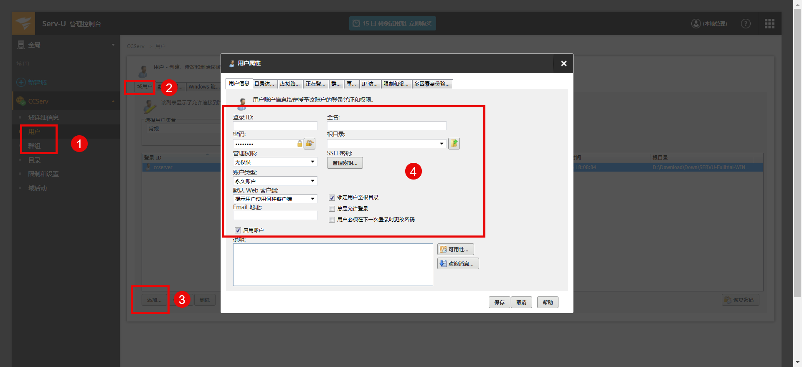Click CCServ breadcrumb link
This screenshot has width=802, height=367.
coord(136,46)
